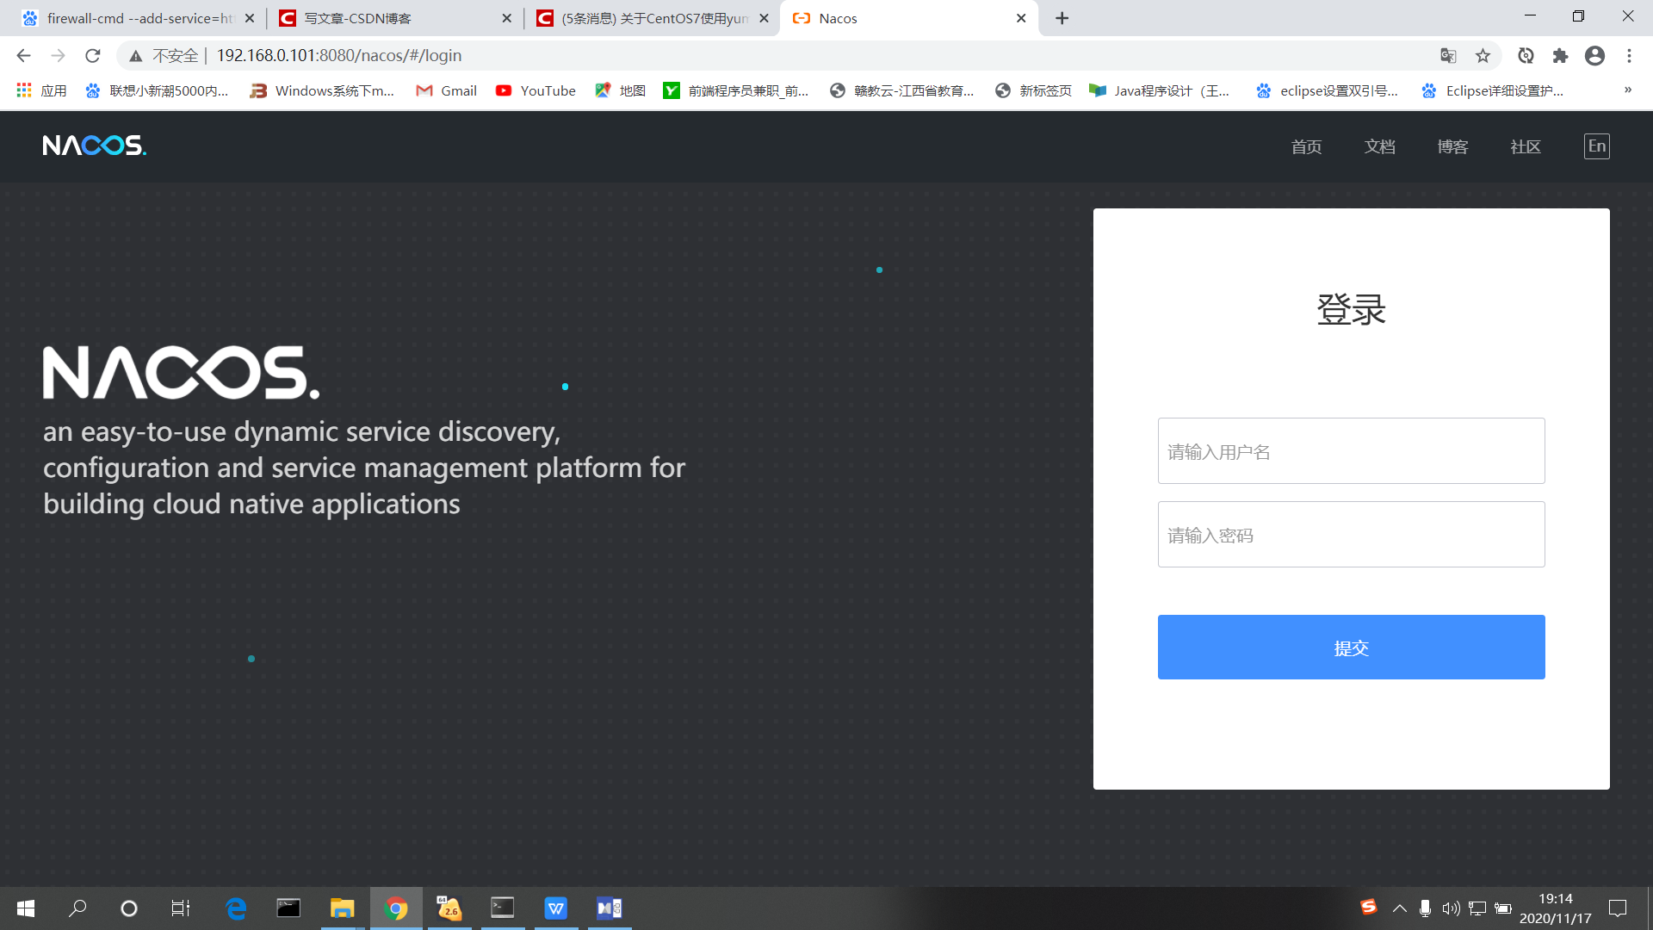Open the yellow 2.6 app icon on taskbar
This screenshot has height=930, width=1653.
(x=449, y=908)
